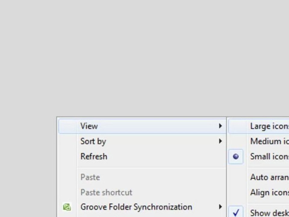The image size is (289, 217).
Task: Select the greyed-out Paste entry
Action: 142,177
